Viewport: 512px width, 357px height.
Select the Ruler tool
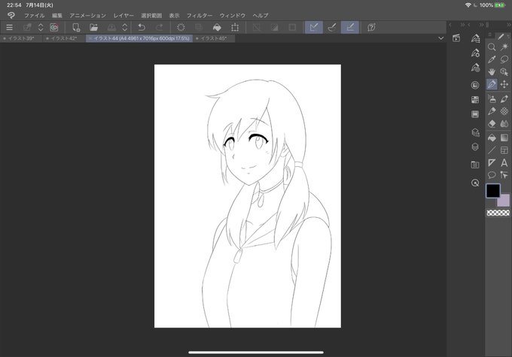(x=492, y=162)
